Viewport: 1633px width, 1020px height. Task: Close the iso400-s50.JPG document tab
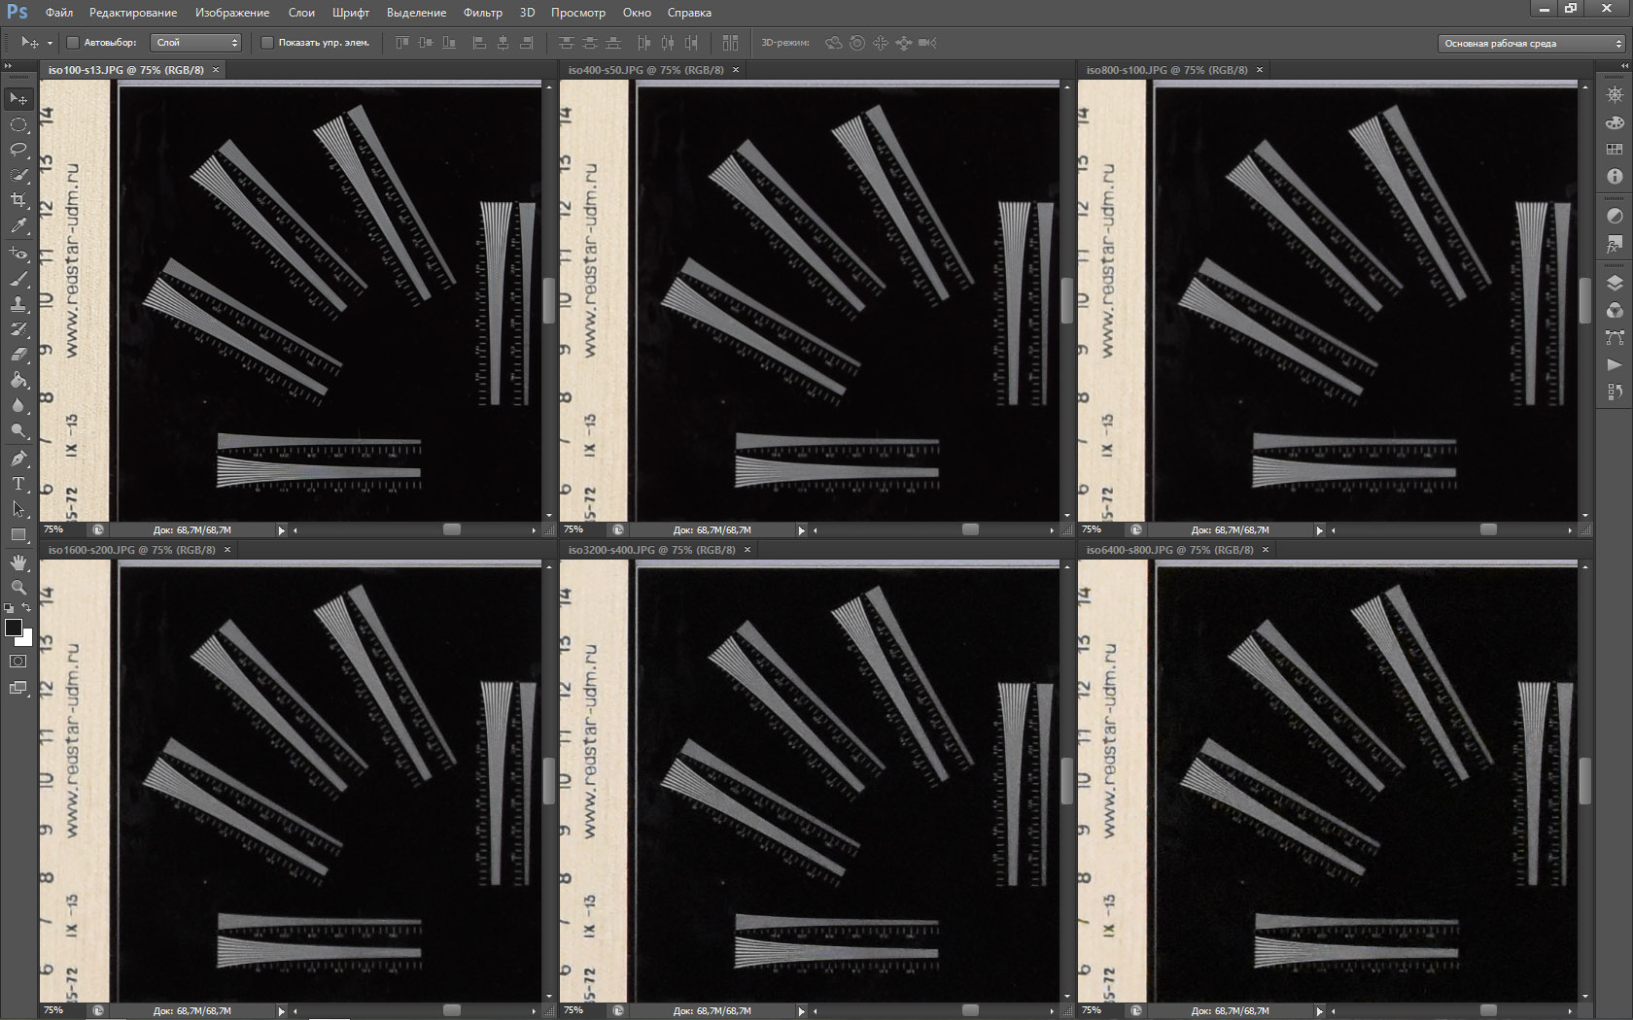tap(736, 70)
